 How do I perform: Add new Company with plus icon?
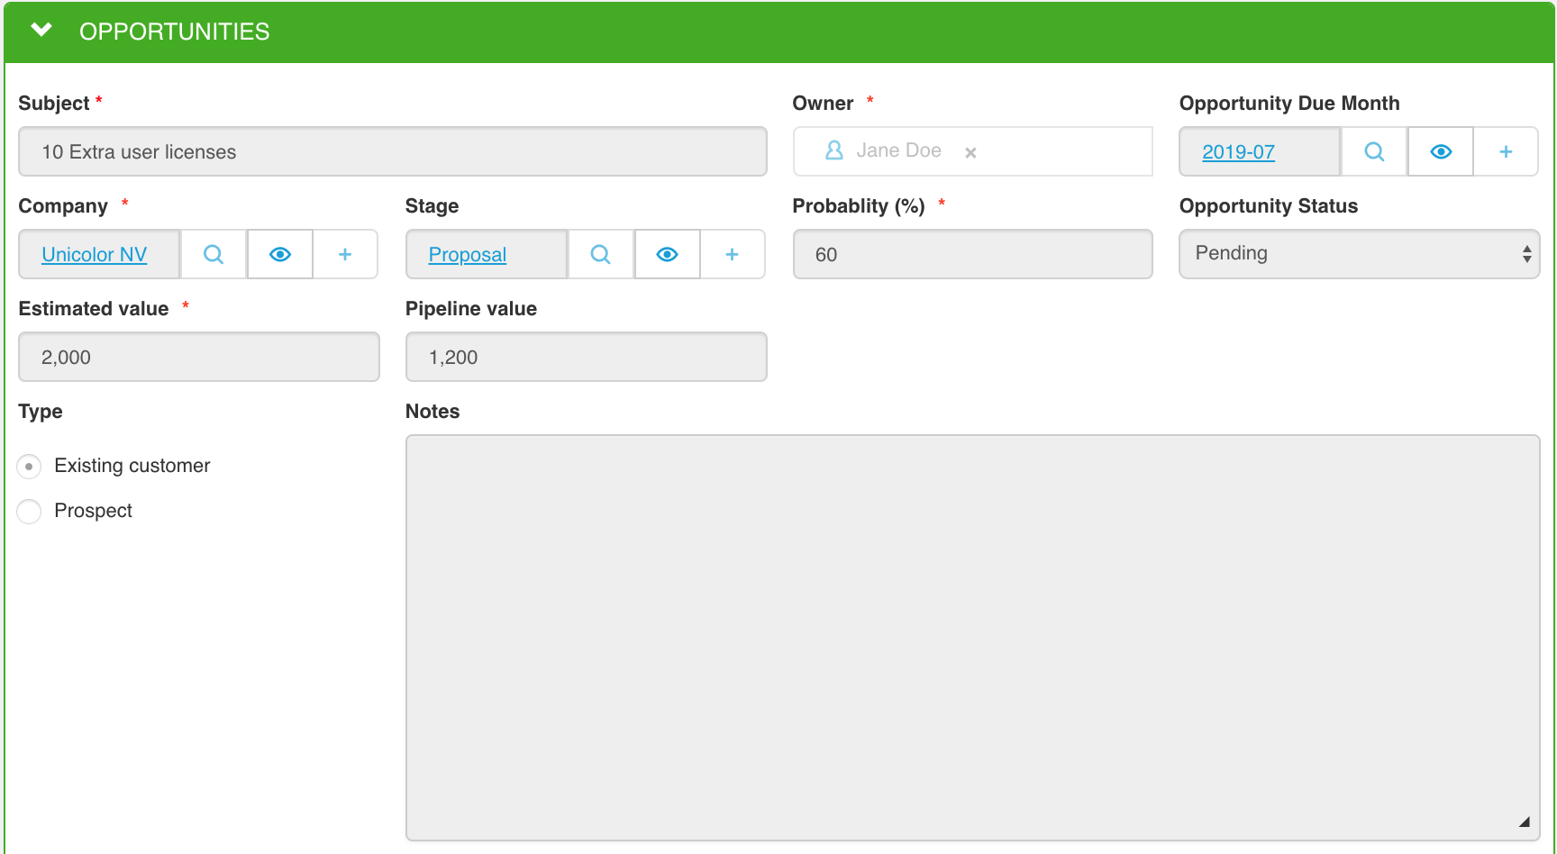click(x=345, y=254)
